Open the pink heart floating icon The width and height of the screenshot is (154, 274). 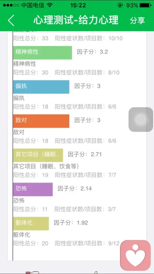(x=135, y=255)
